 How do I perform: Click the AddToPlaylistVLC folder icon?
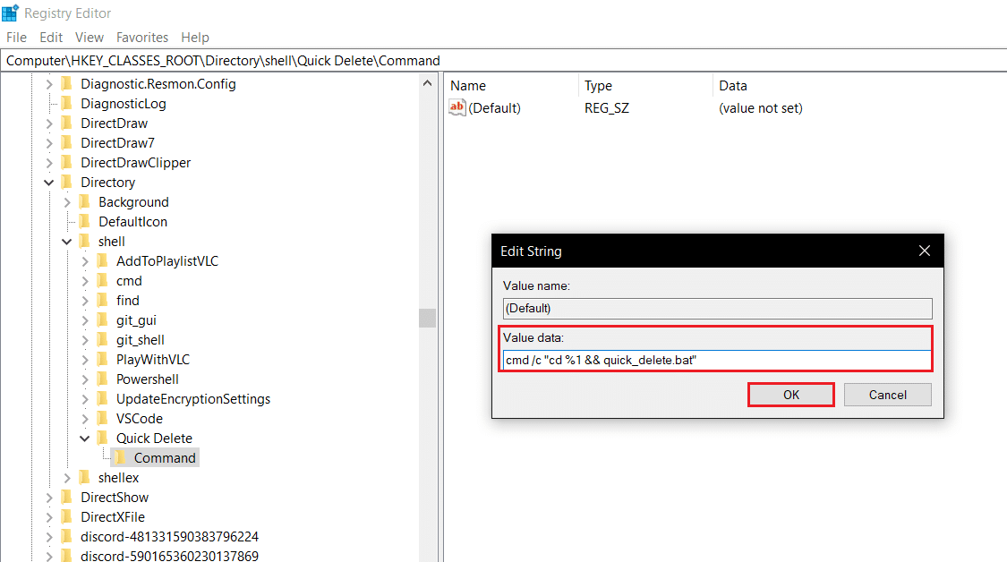coord(103,261)
